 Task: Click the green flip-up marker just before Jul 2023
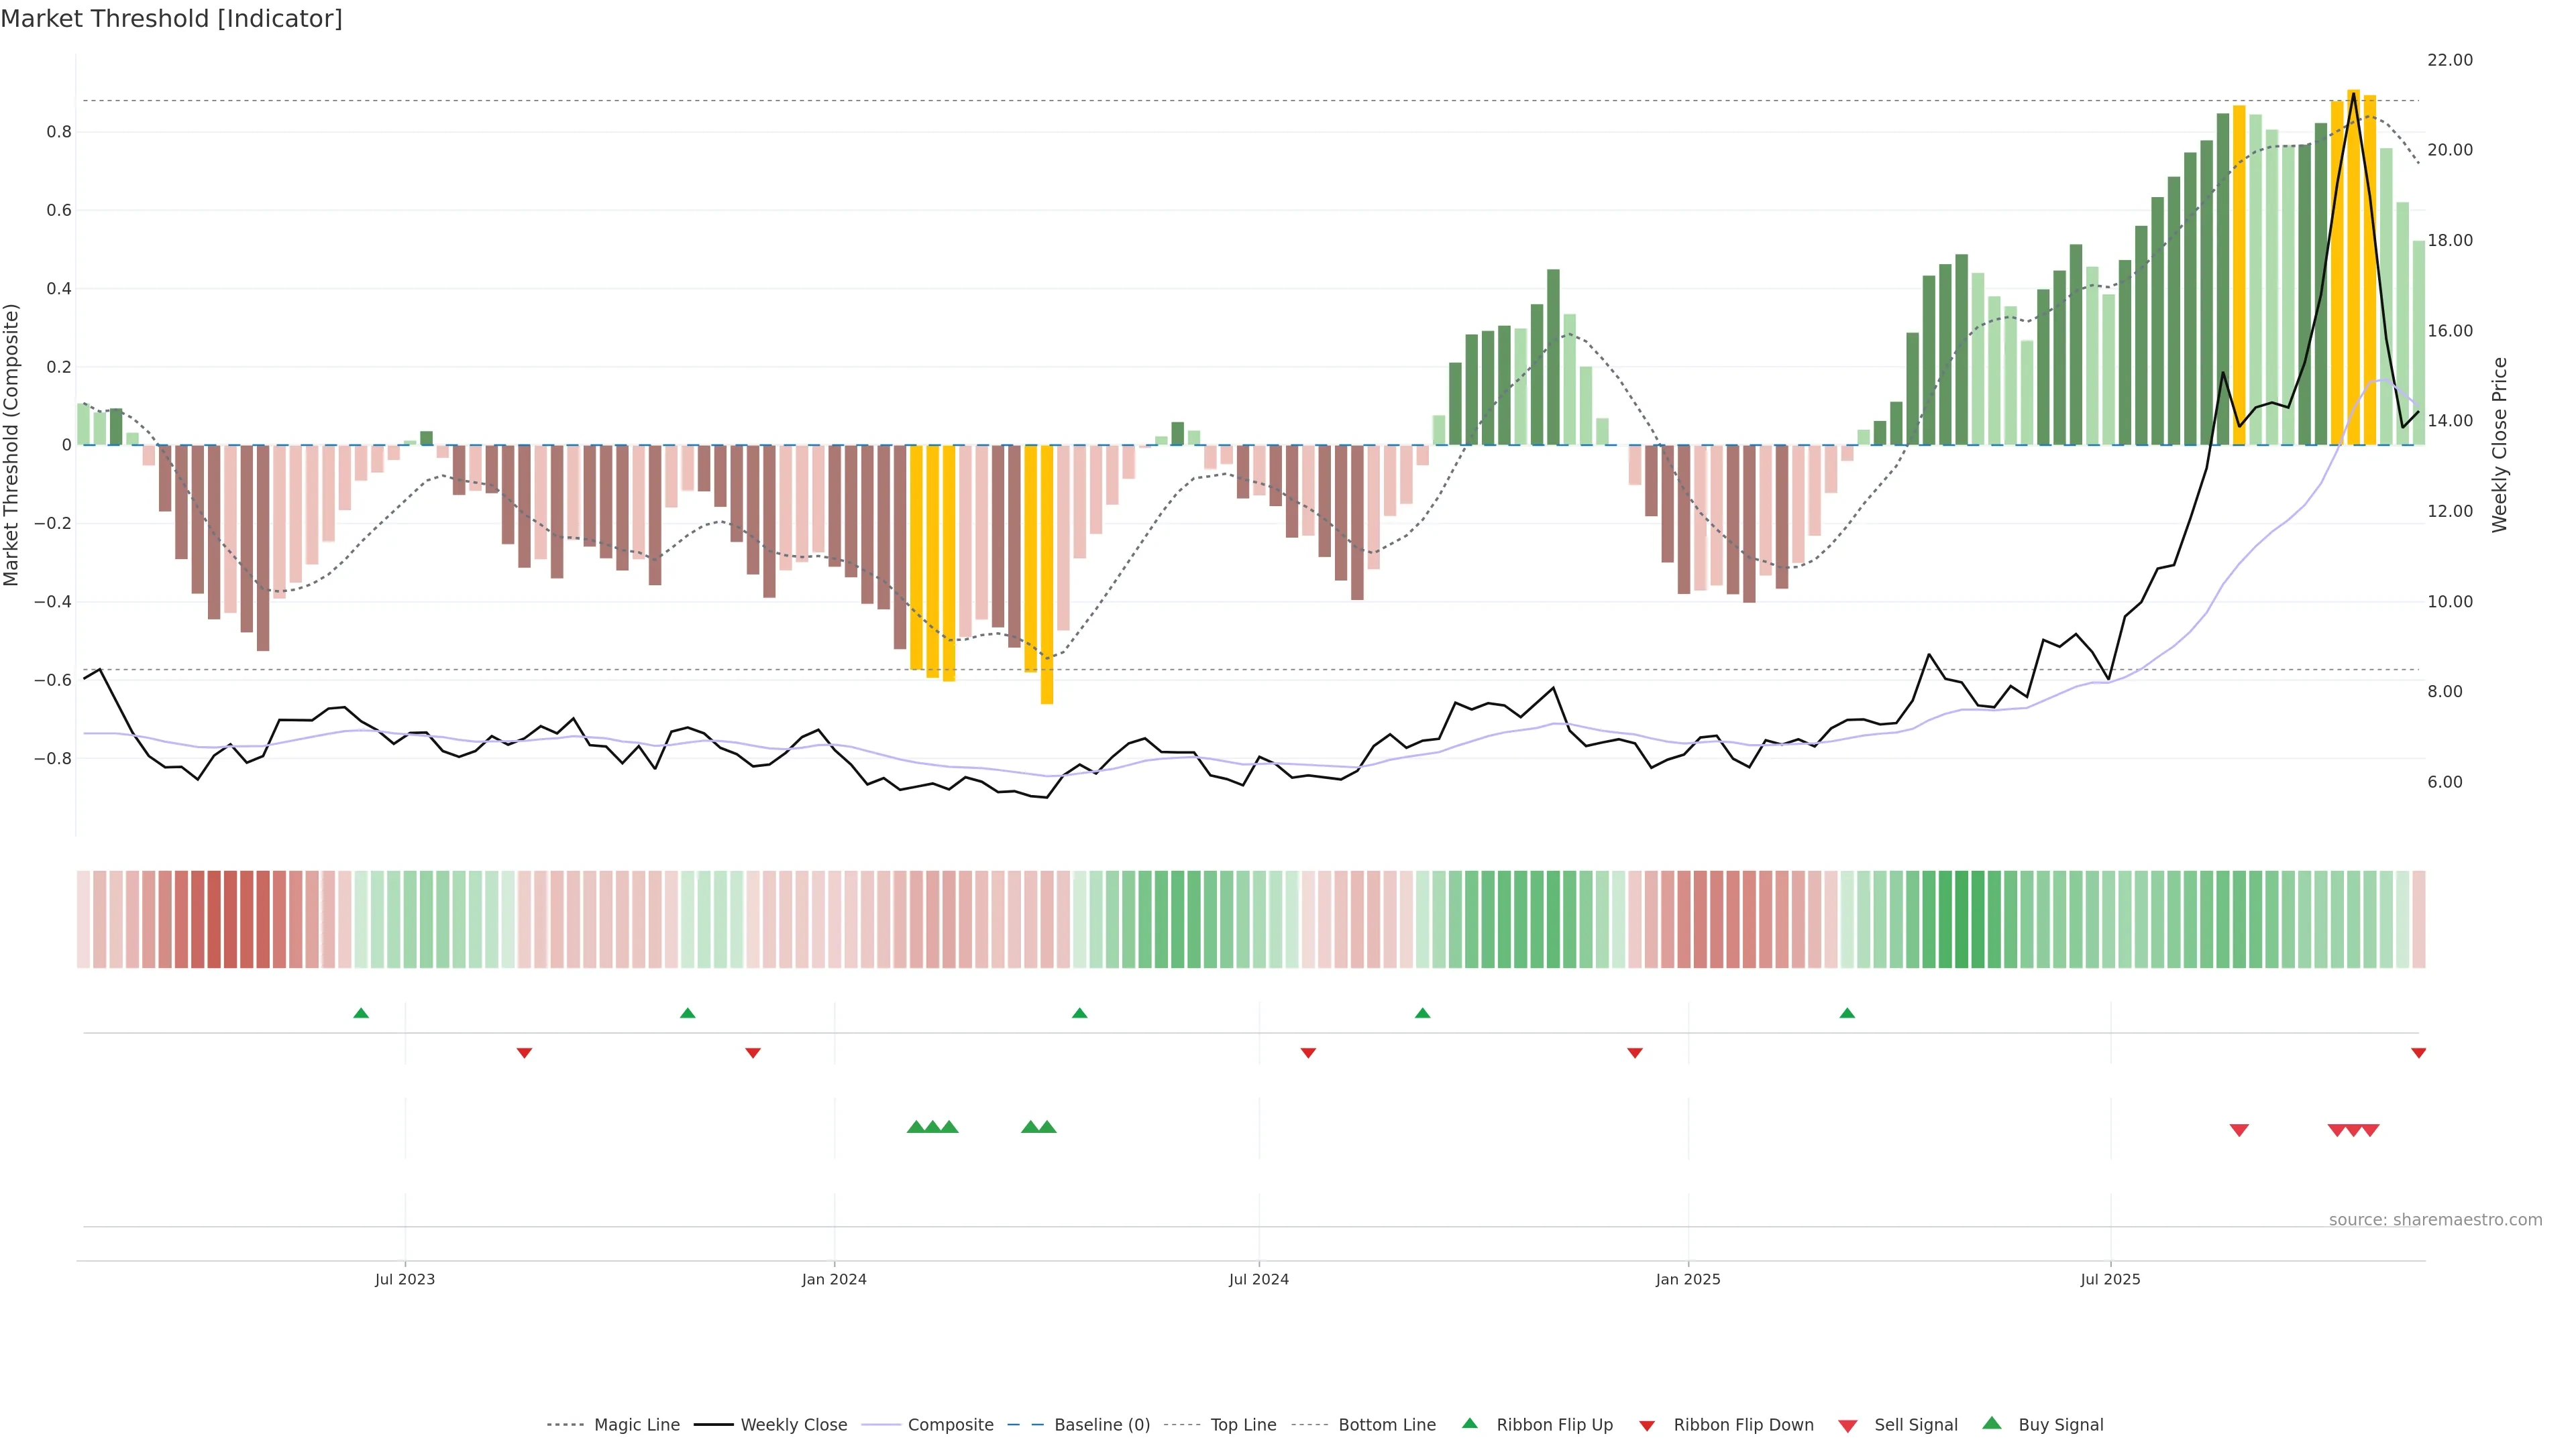tap(361, 1014)
